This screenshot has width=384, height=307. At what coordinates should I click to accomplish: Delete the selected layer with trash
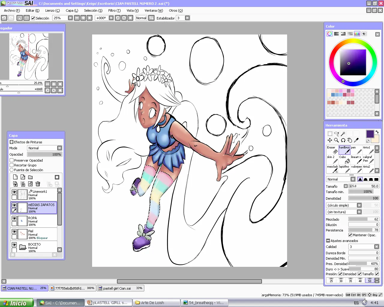click(x=38, y=184)
